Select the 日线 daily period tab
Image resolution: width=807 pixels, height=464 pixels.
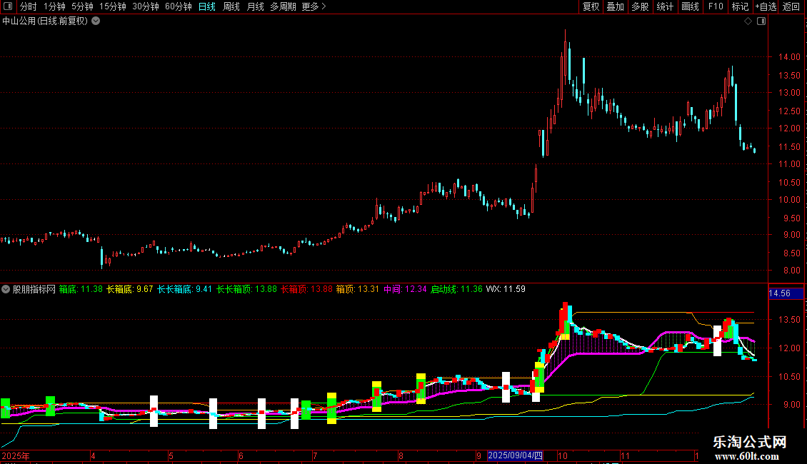207,6
